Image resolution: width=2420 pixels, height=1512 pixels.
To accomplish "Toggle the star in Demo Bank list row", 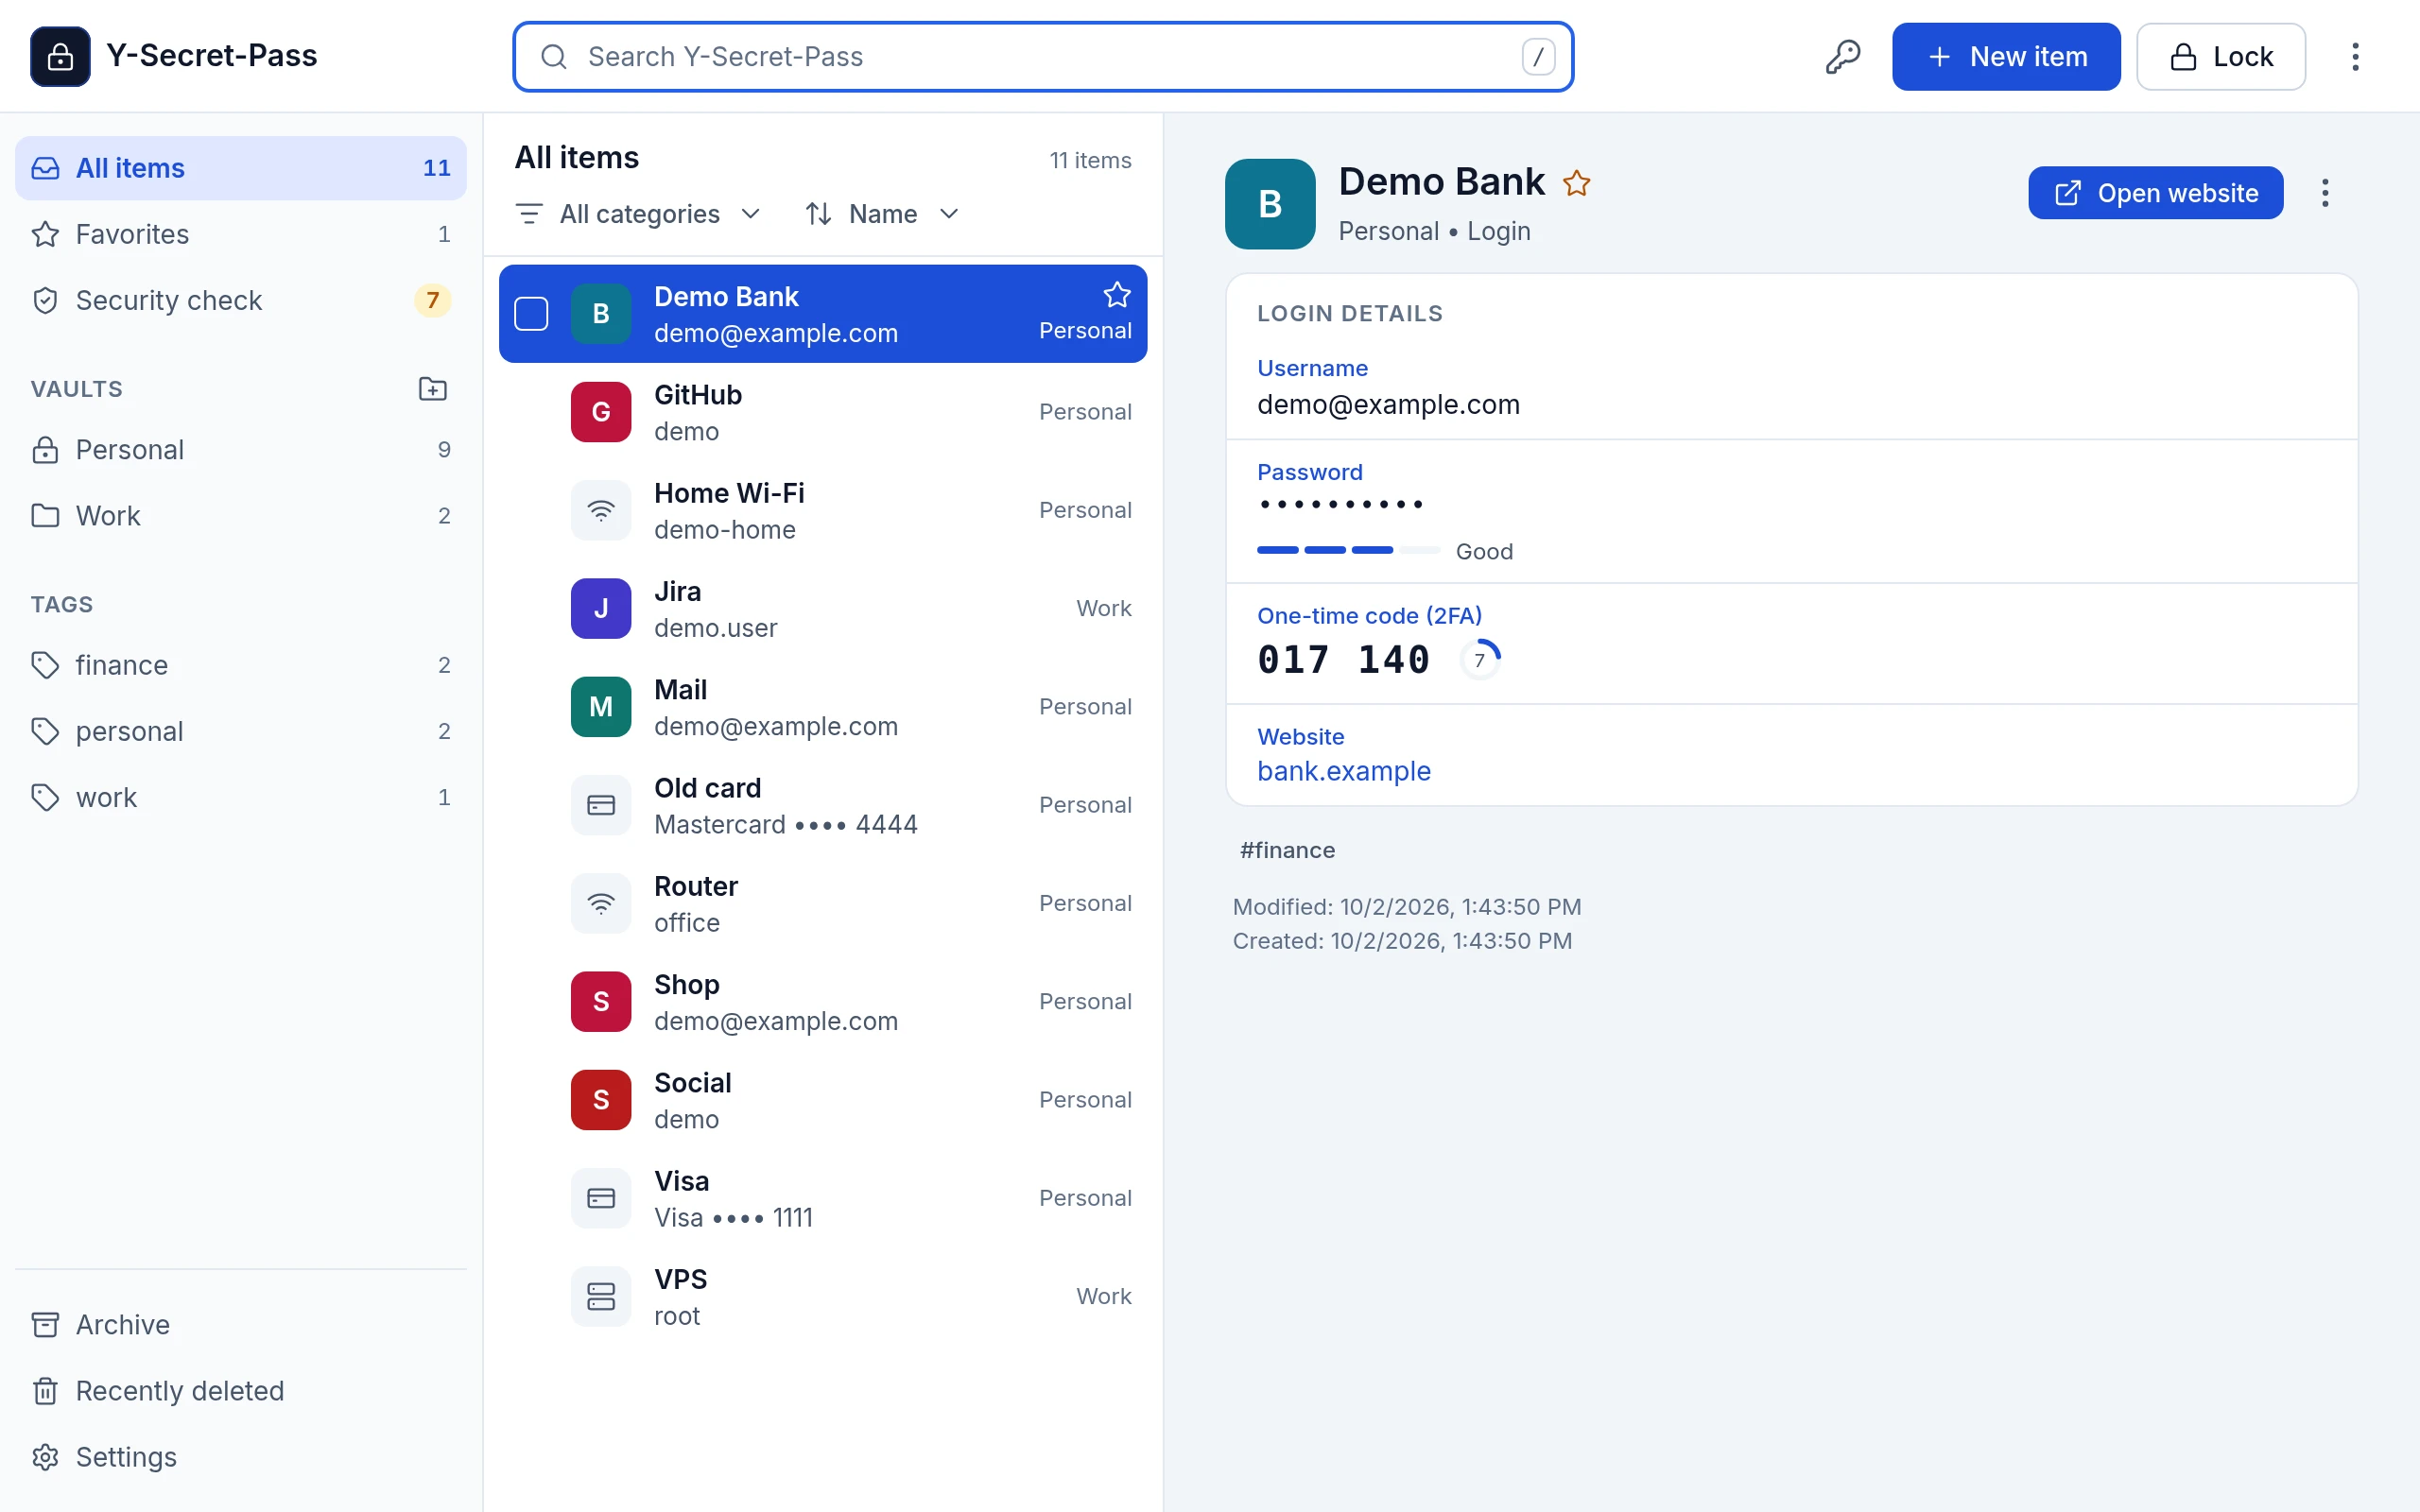I will click(x=1117, y=295).
